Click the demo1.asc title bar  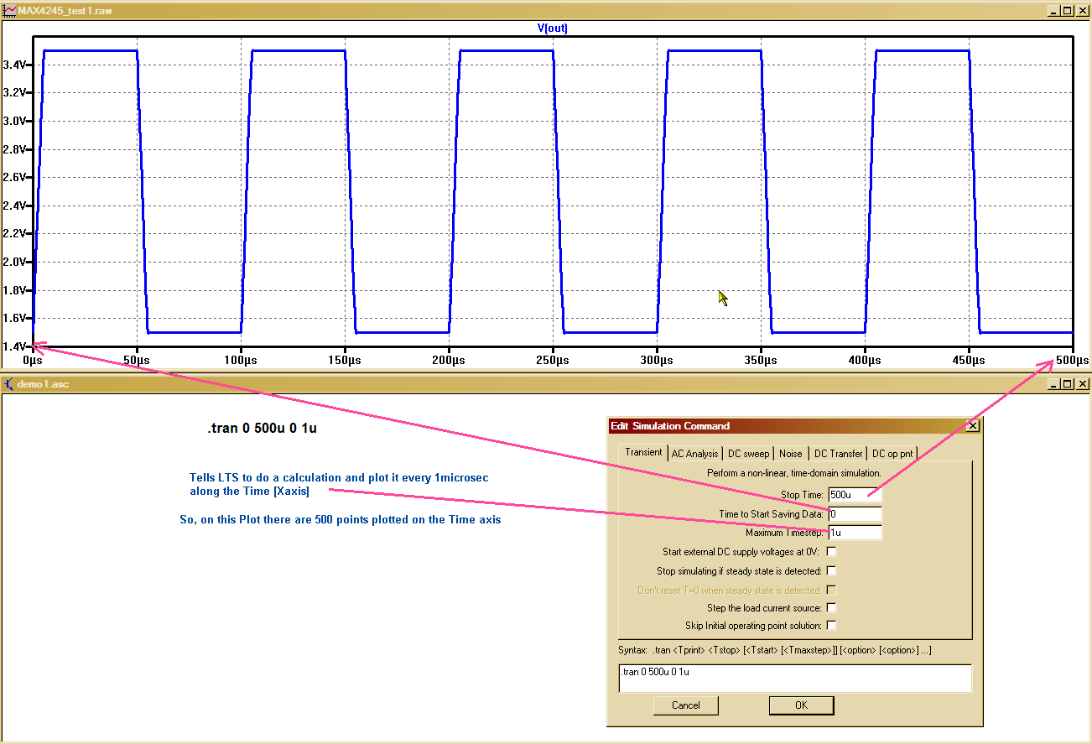pyautogui.click(x=545, y=384)
